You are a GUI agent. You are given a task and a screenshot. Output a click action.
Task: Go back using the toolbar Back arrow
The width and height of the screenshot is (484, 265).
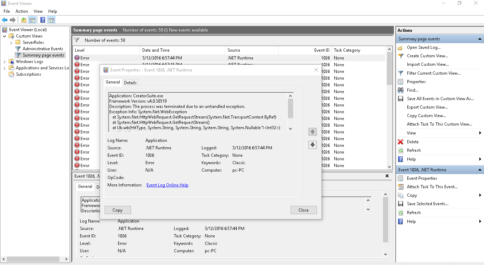click(x=5, y=20)
